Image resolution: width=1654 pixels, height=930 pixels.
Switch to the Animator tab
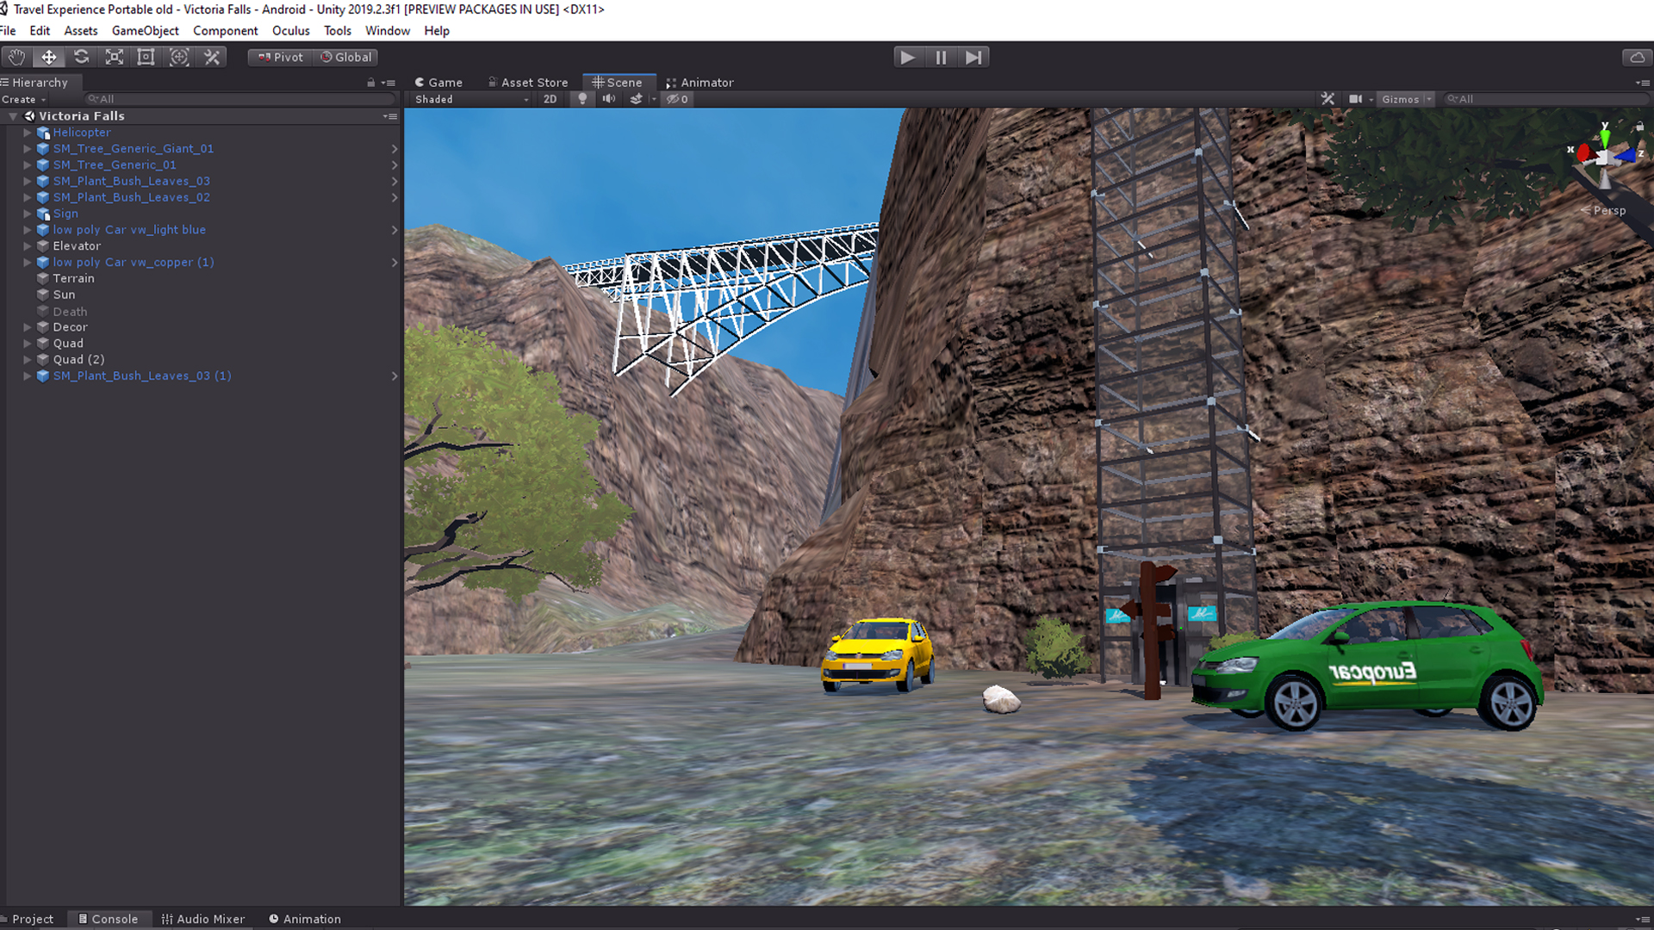click(700, 83)
